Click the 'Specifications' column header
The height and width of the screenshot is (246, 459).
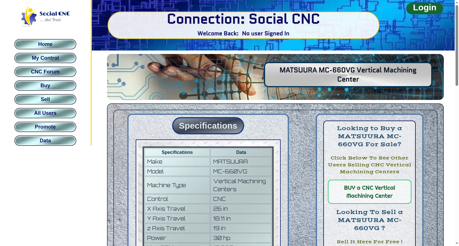[x=177, y=152]
